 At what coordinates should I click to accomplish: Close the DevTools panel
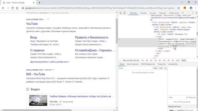pos(196,13)
